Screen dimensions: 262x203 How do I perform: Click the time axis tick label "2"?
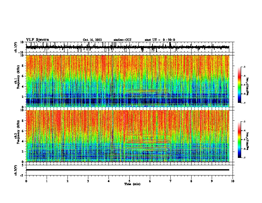tap(67, 181)
